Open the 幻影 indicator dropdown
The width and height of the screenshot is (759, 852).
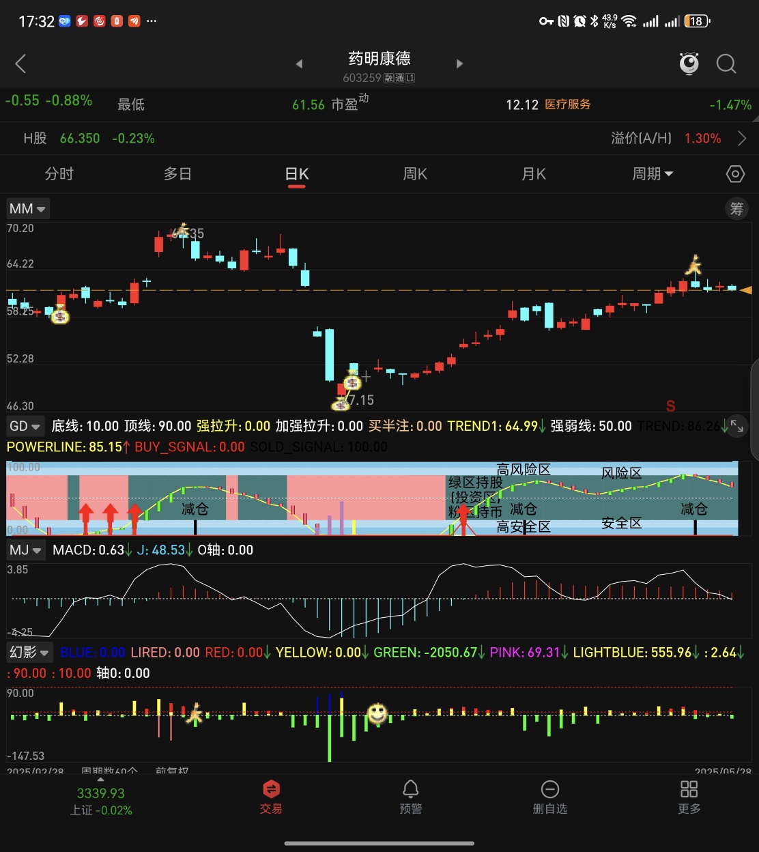[x=29, y=652]
